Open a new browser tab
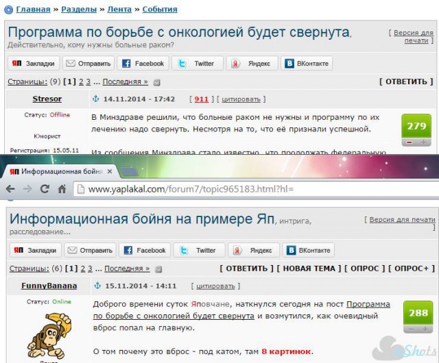Image resolution: width=439 pixels, height=363 pixels. click(129, 171)
